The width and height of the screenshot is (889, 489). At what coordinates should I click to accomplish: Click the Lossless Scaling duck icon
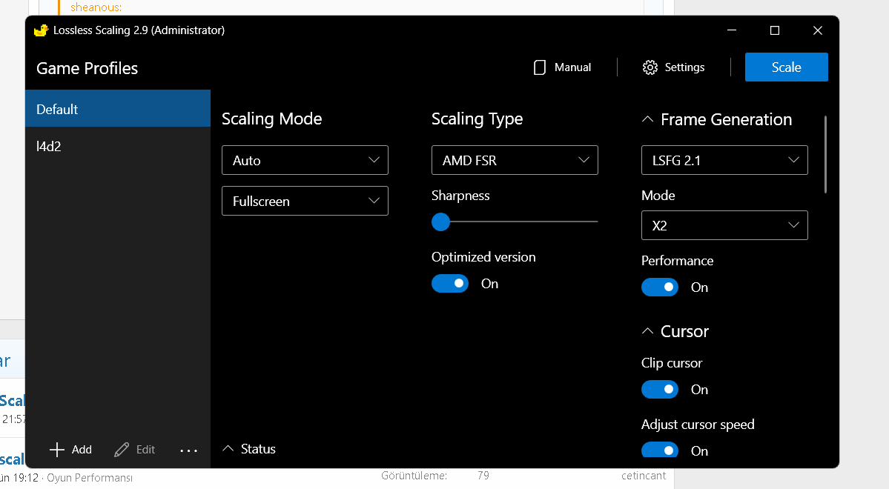[x=42, y=30]
